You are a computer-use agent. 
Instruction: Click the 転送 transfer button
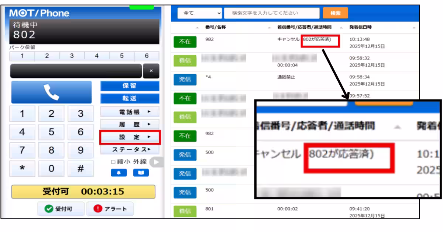coord(130,98)
